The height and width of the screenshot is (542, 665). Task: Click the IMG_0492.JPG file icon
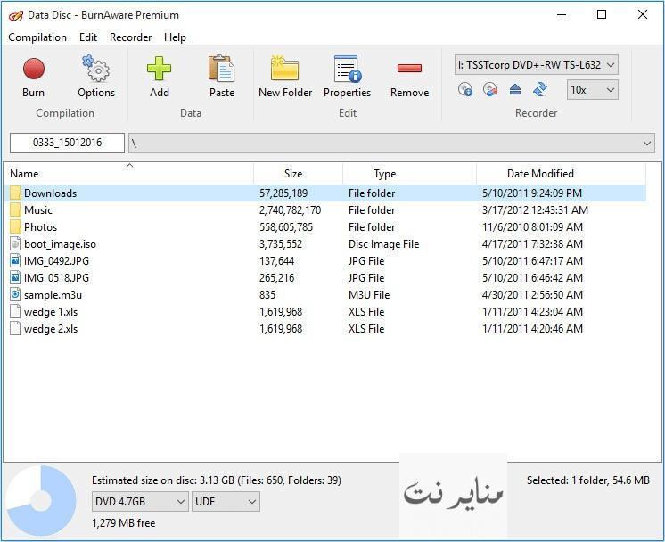(15, 261)
